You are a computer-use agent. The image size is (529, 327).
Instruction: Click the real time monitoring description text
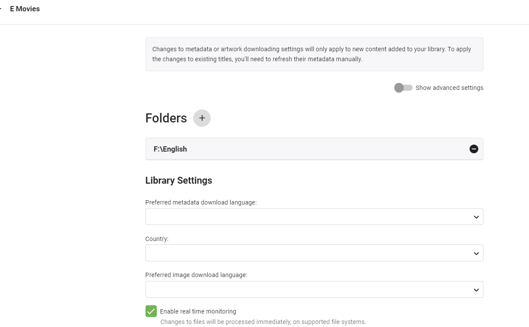[x=263, y=322]
